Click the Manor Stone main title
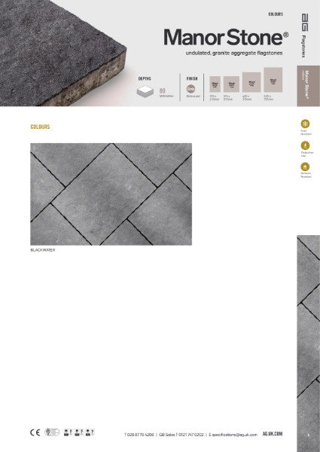The height and width of the screenshot is (452, 320). click(226, 37)
